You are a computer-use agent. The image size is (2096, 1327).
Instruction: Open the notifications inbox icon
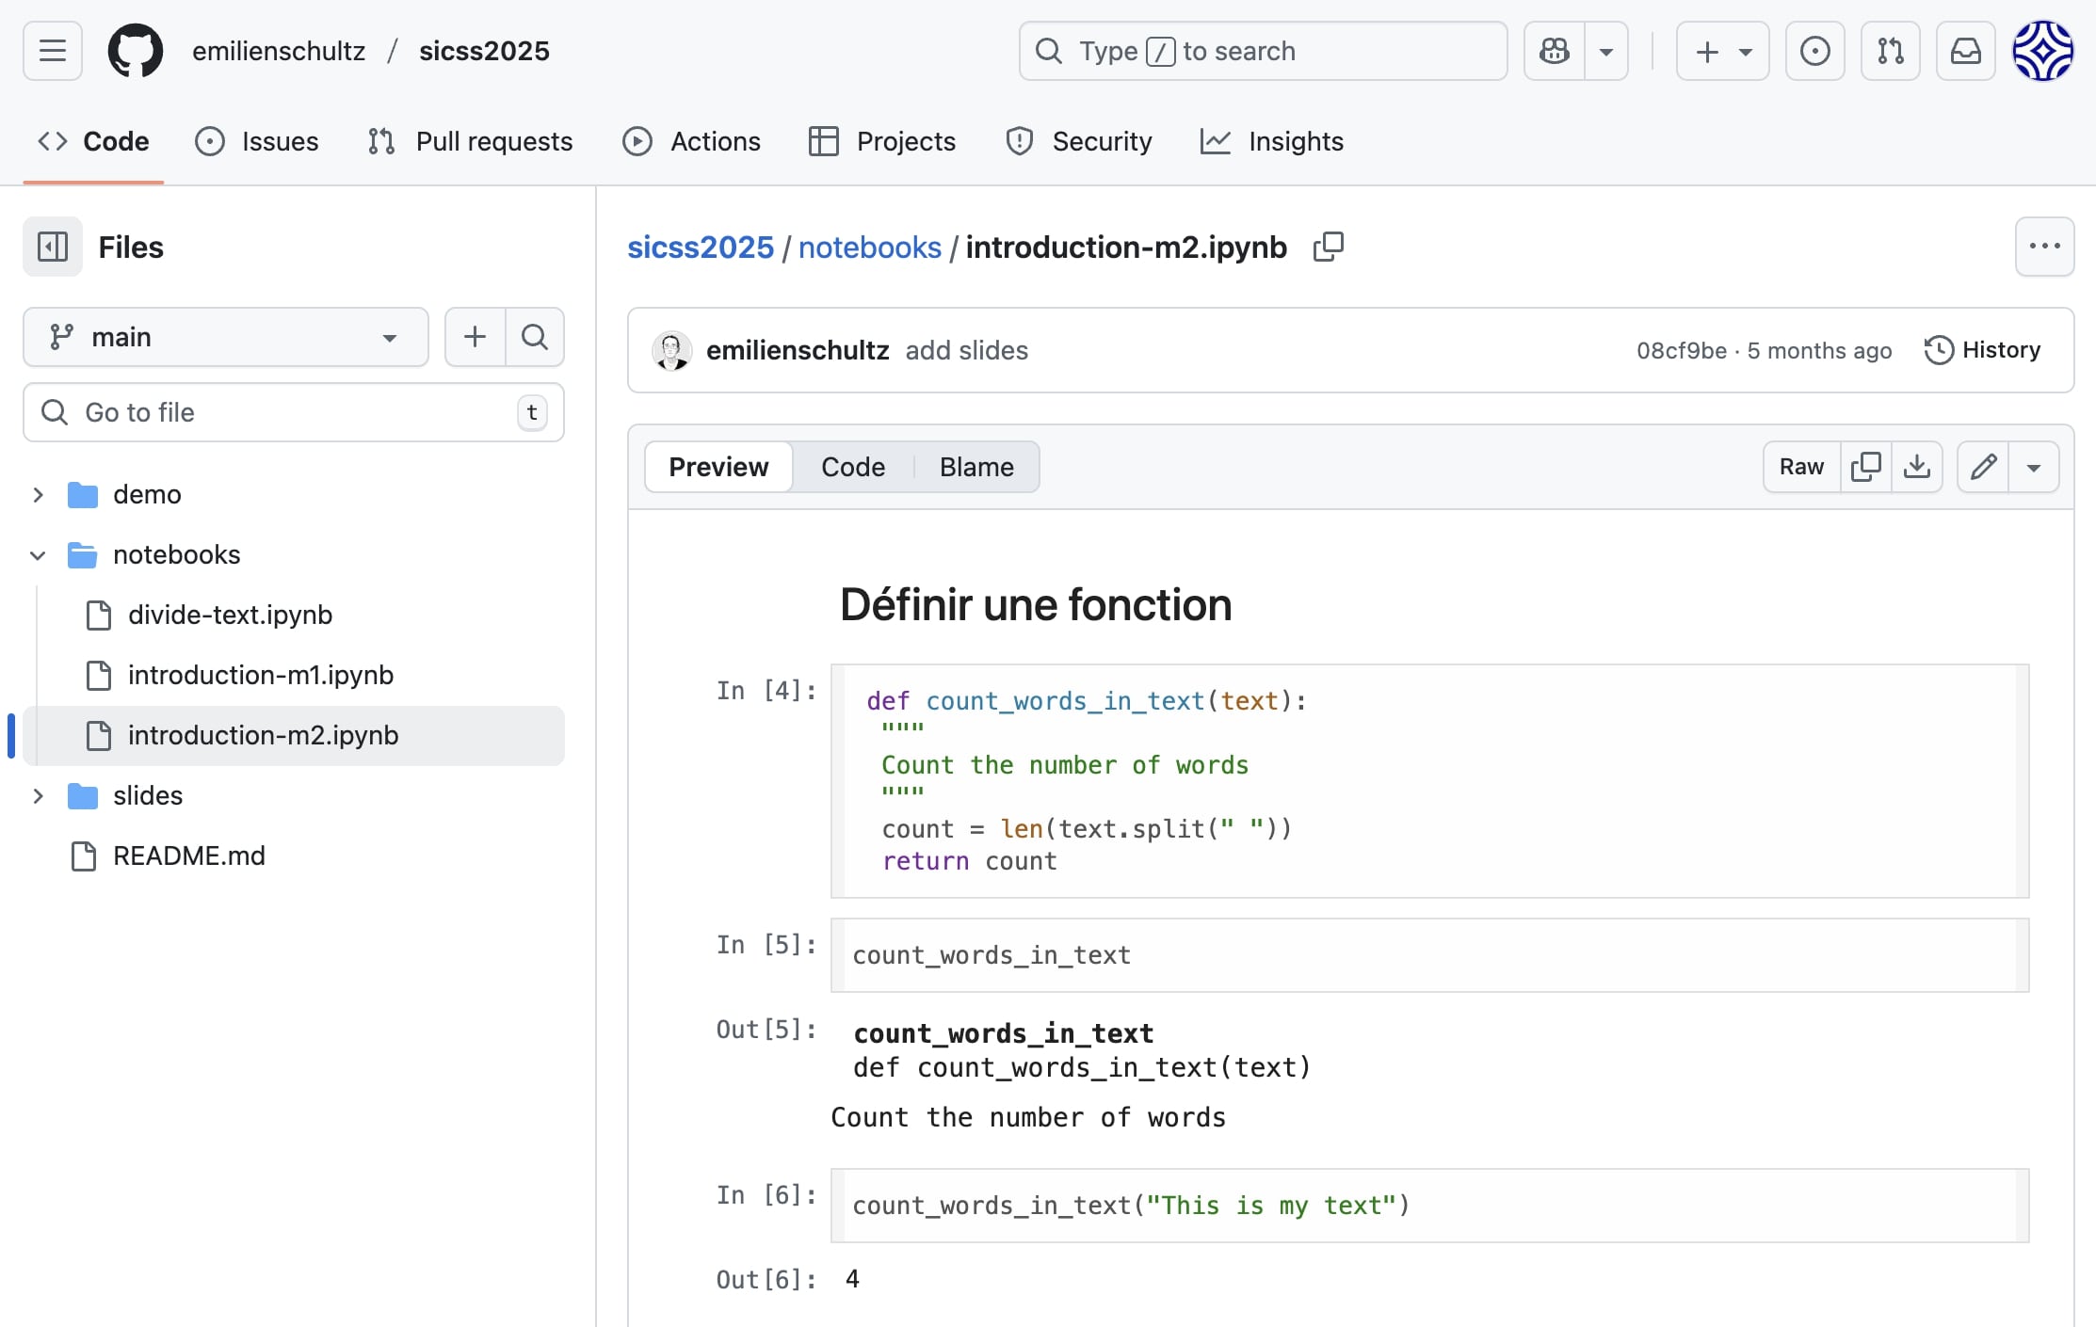[x=1965, y=51]
